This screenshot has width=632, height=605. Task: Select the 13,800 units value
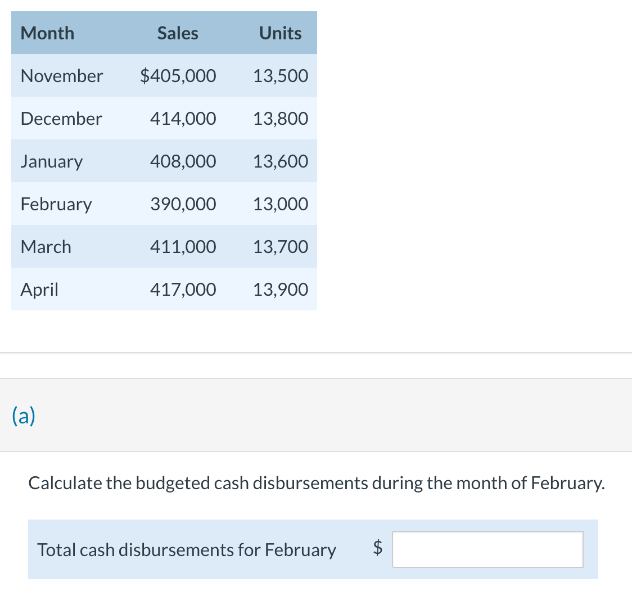point(281,119)
